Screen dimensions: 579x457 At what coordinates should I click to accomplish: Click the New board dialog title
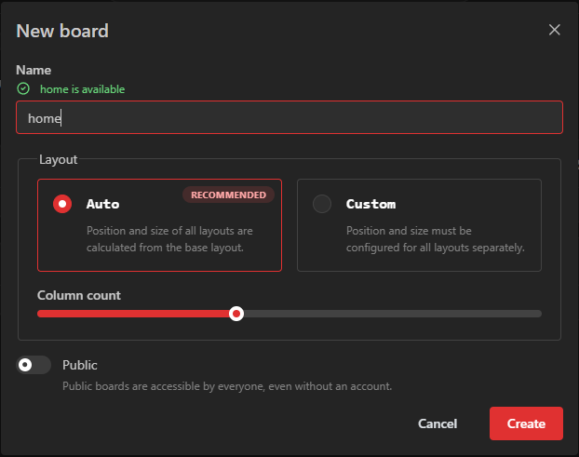[x=62, y=31]
